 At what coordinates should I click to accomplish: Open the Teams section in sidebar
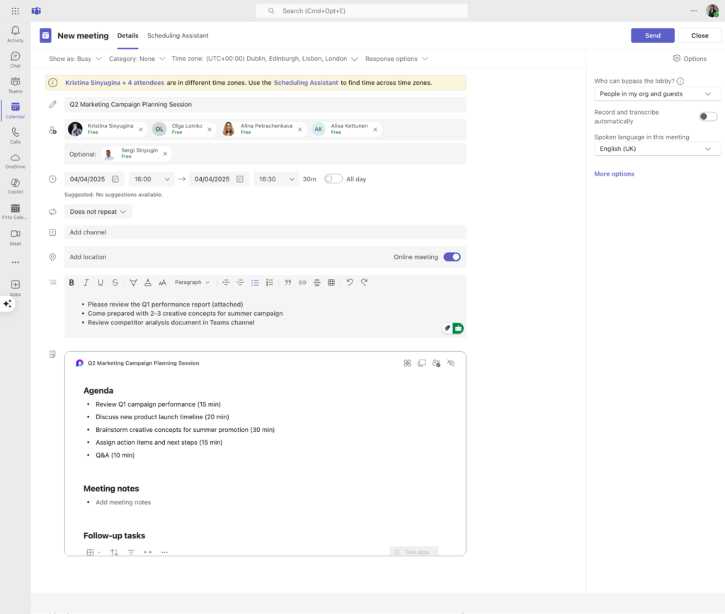[x=16, y=85]
